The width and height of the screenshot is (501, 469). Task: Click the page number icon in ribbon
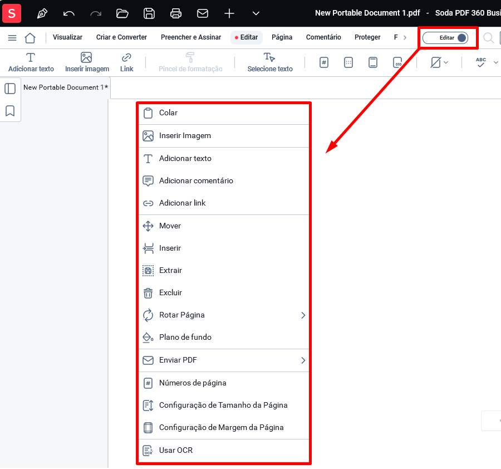[323, 62]
